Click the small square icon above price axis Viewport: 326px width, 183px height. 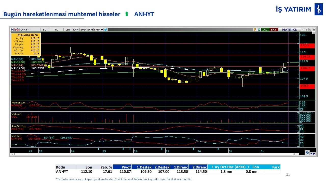[313, 33]
